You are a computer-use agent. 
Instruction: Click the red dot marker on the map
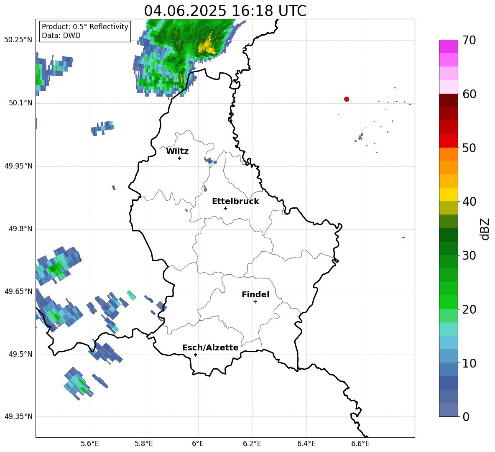click(347, 99)
